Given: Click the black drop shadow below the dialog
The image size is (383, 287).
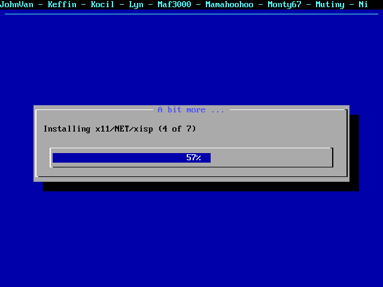Looking at the screenshot, I should coord(197,186).
